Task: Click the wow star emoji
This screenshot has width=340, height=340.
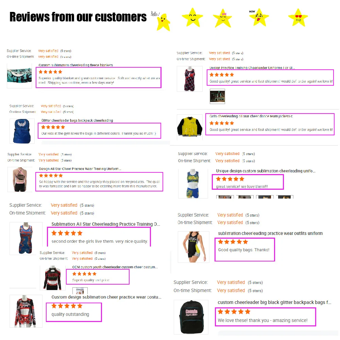Action: [259, 17]
